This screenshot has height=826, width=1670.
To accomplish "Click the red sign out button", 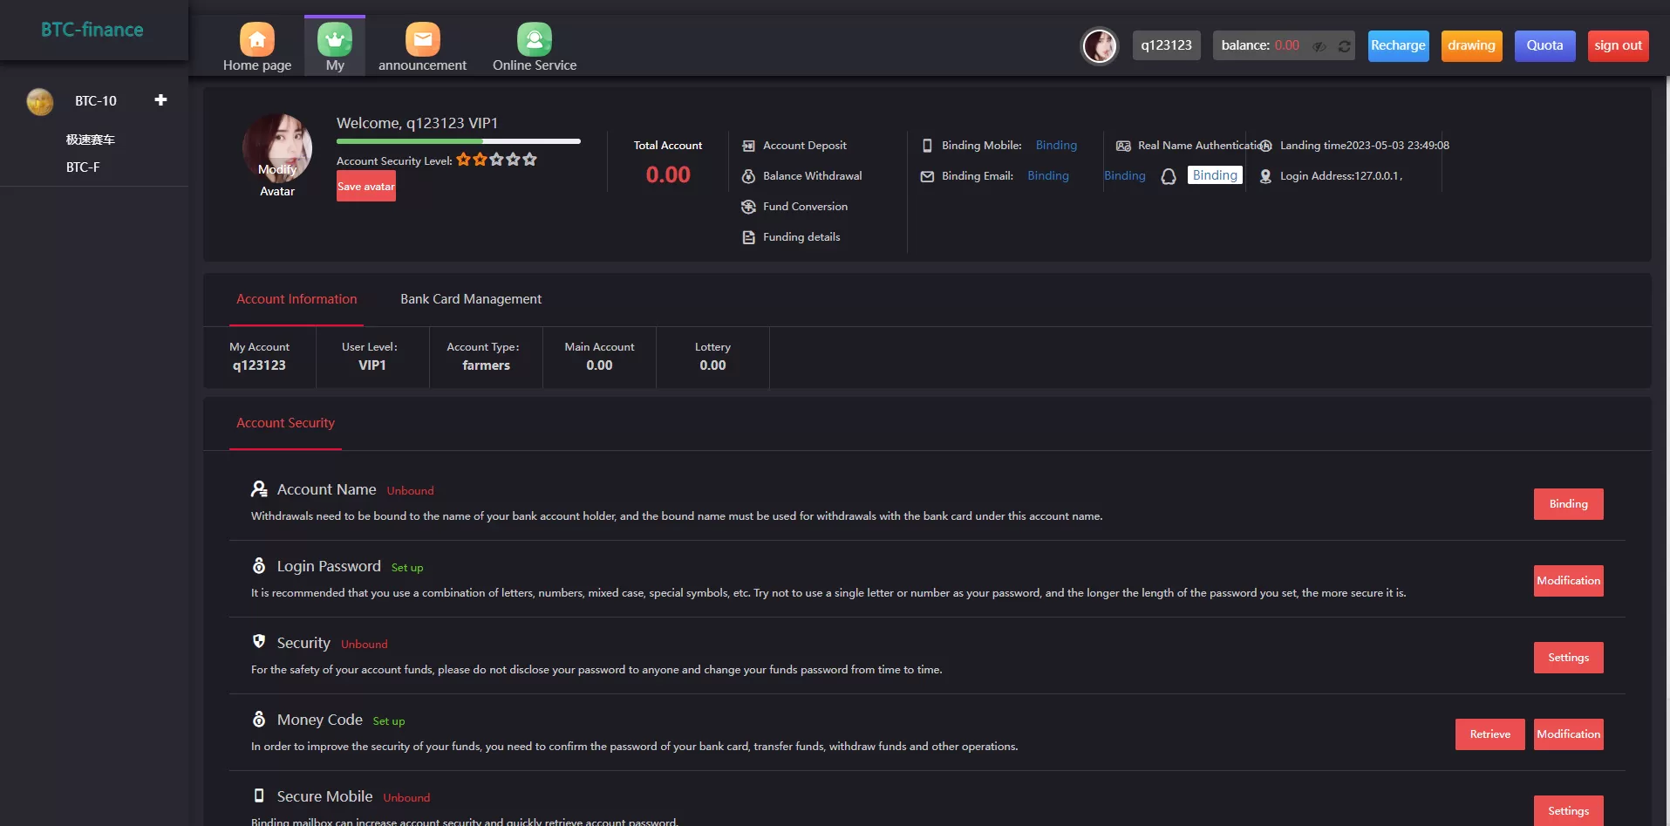I will [1617, 45].
